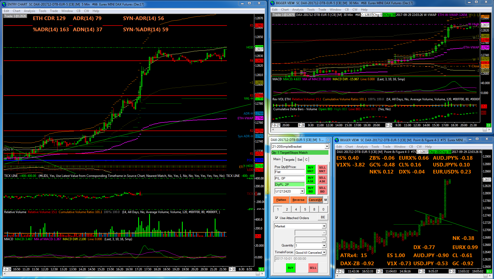Click the 2017-10-01 date time field
The width and height of the screenshot is (494, 279).
pos(300,259)
